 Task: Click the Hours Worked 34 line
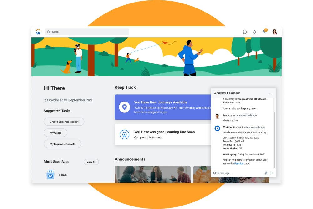(232, 148)
